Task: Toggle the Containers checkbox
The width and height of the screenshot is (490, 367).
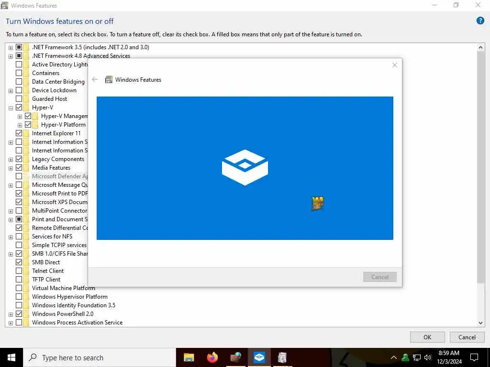Action: [x=19, y=73]
